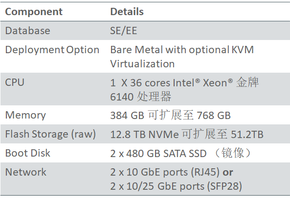Click the 10 GbE ports (RJ45) line

pos(165,172)
